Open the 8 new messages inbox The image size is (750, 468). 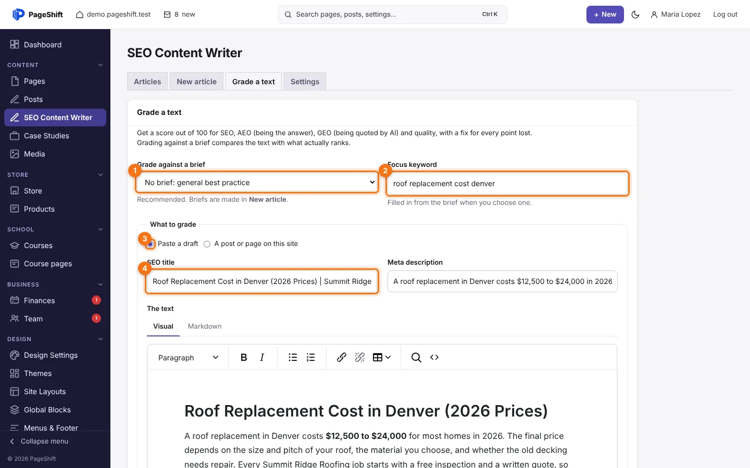(179, 15)
